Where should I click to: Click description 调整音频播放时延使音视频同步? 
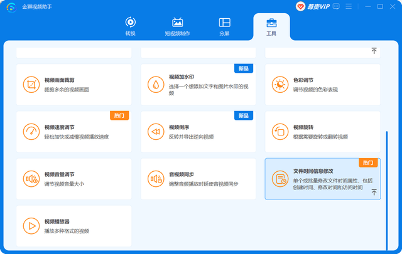pos(204,184)
